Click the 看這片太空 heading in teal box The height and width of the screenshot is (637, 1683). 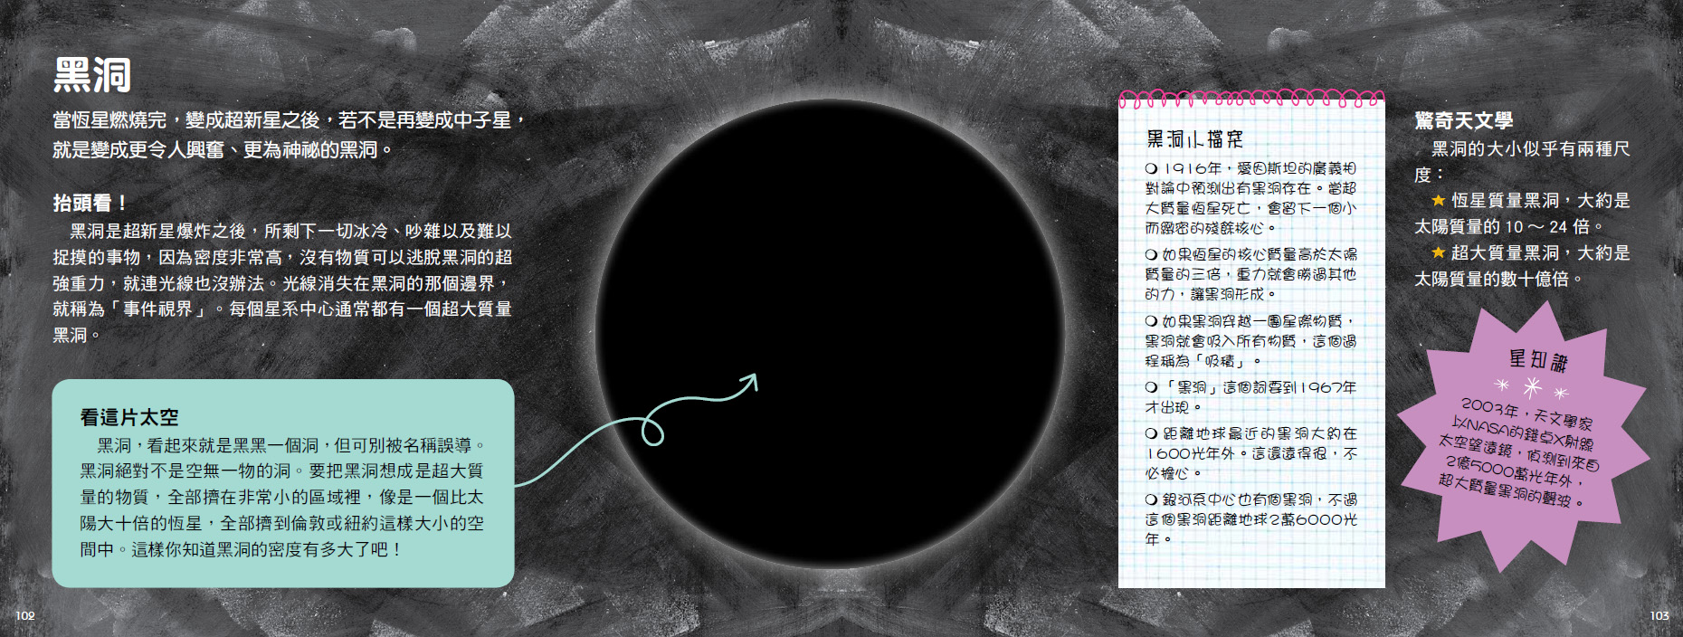click(x=129, y=417)
